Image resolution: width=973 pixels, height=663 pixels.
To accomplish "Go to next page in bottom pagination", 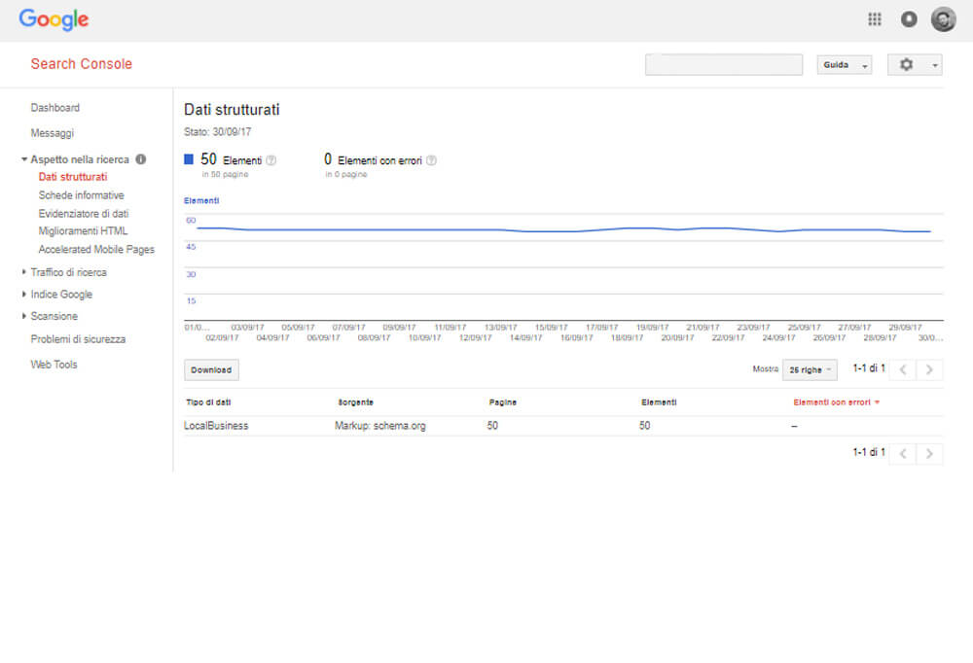I will [x=929, y=454].
